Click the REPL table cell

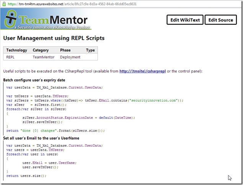(x=11, y=57)
